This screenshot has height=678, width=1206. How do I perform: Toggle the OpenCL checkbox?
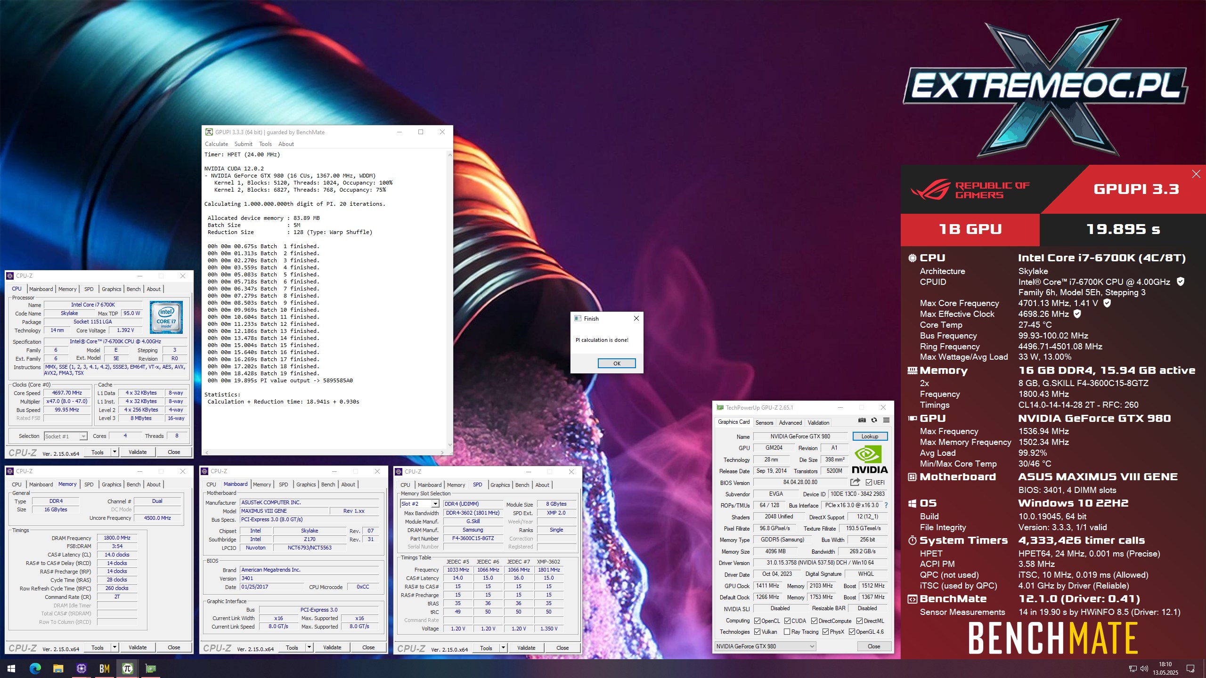click(x=758, y=621)
